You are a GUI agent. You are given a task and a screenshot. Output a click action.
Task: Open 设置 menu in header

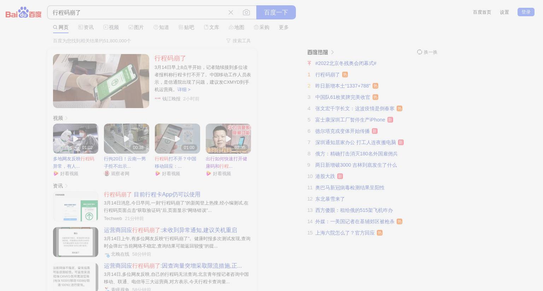point(504,12)
